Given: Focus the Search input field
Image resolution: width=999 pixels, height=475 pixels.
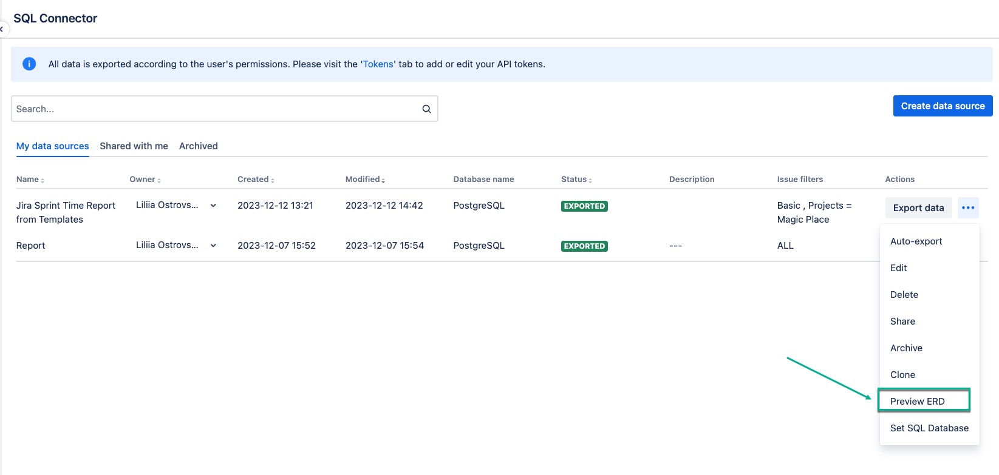Looking at the screenshot, I should pyautogui.click(x=213, y=109).
